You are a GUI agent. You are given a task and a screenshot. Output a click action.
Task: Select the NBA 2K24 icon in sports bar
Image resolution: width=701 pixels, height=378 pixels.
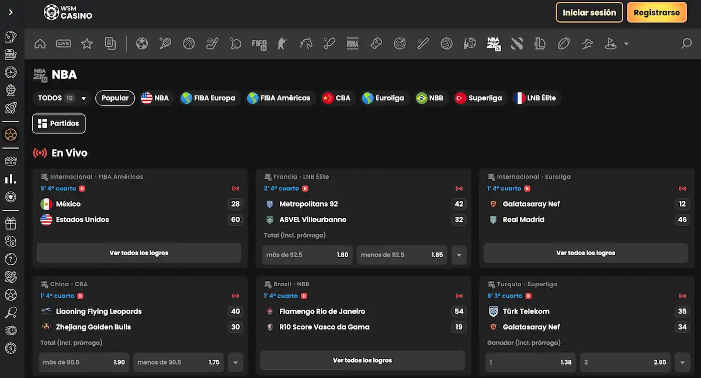tap(494, 43)
